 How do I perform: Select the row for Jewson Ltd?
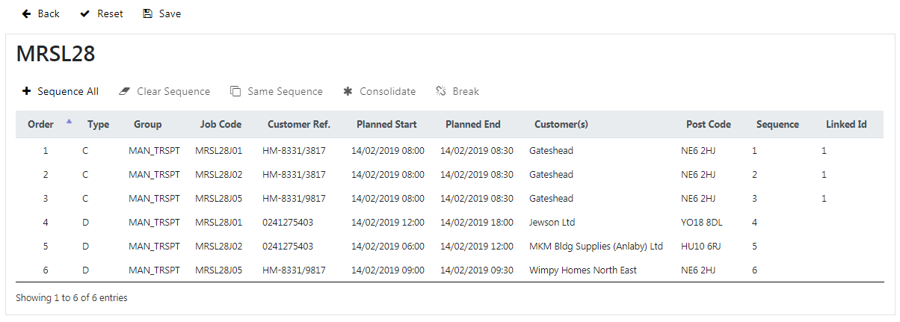point(449,222)
